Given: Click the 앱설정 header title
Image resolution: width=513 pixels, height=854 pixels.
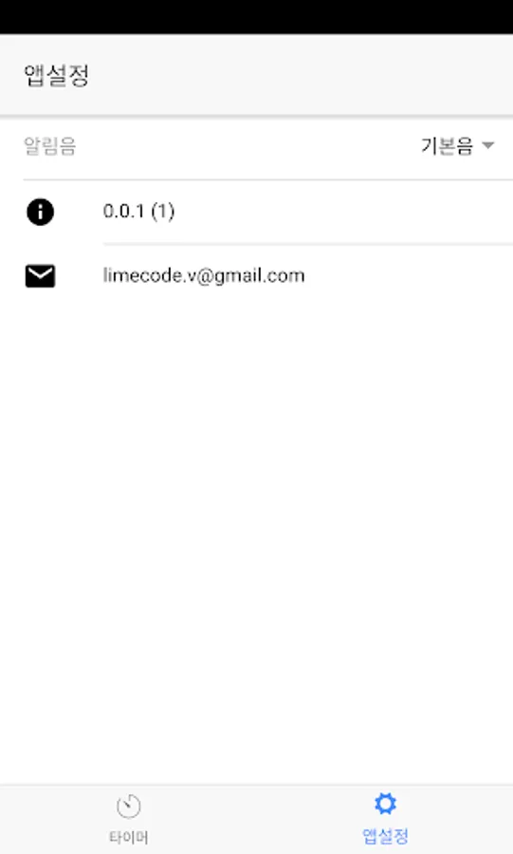Looking at the screenshot, I should tap(56, 75).
